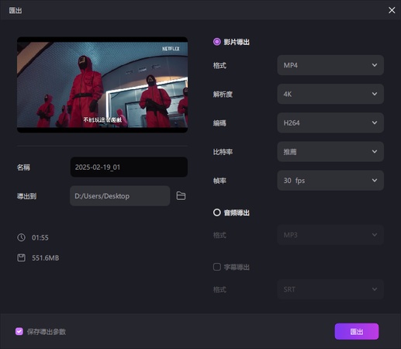Select the 影片導出 radio button
This screenshot has width=401, height=349.
tap(216, 42)
